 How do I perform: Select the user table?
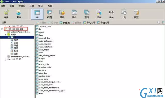coord(41,94)
